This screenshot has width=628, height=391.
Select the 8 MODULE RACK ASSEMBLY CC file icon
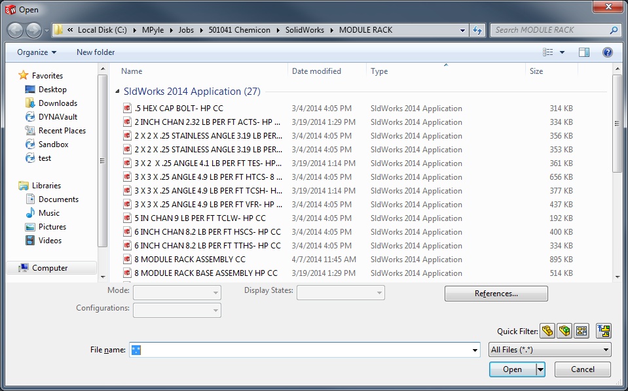click(x=127, y=260)
